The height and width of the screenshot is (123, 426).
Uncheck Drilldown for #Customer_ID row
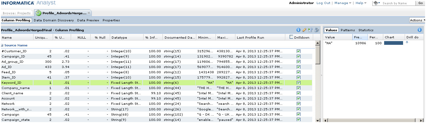[299, 51]
